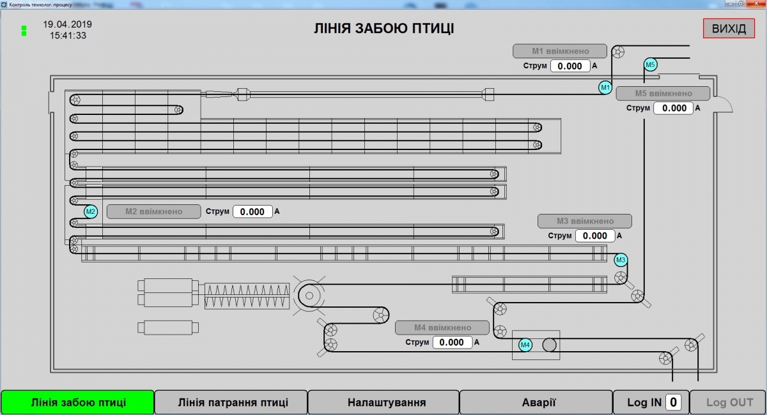Click the M5 motor indicator circle
Image resolution: width=767 pixels, height=415 pixels.
pyautogui.click(x=650, y=64)
